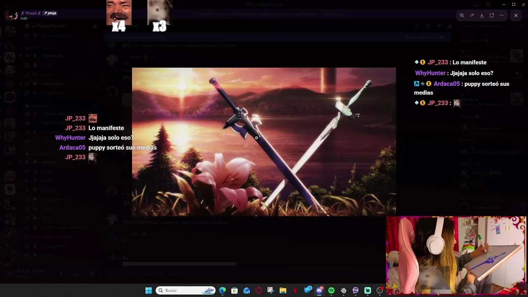Image resolution: width=528 pixels, height=297 pixels.
Task: Launch Microsoft Edge from the taskbar
Action: (x=222, y=290)
